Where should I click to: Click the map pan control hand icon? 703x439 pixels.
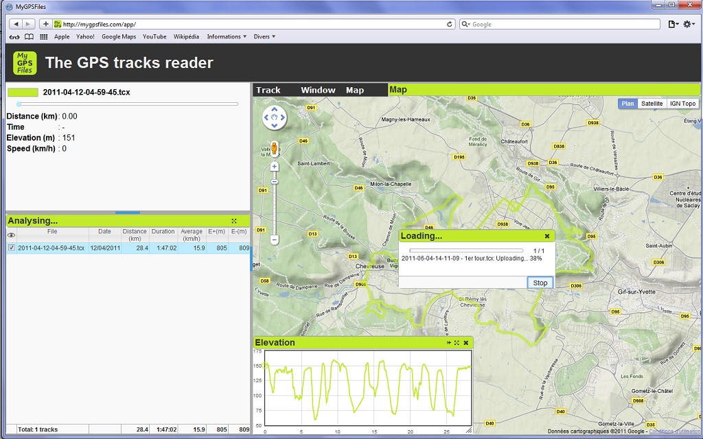point(275,118)
